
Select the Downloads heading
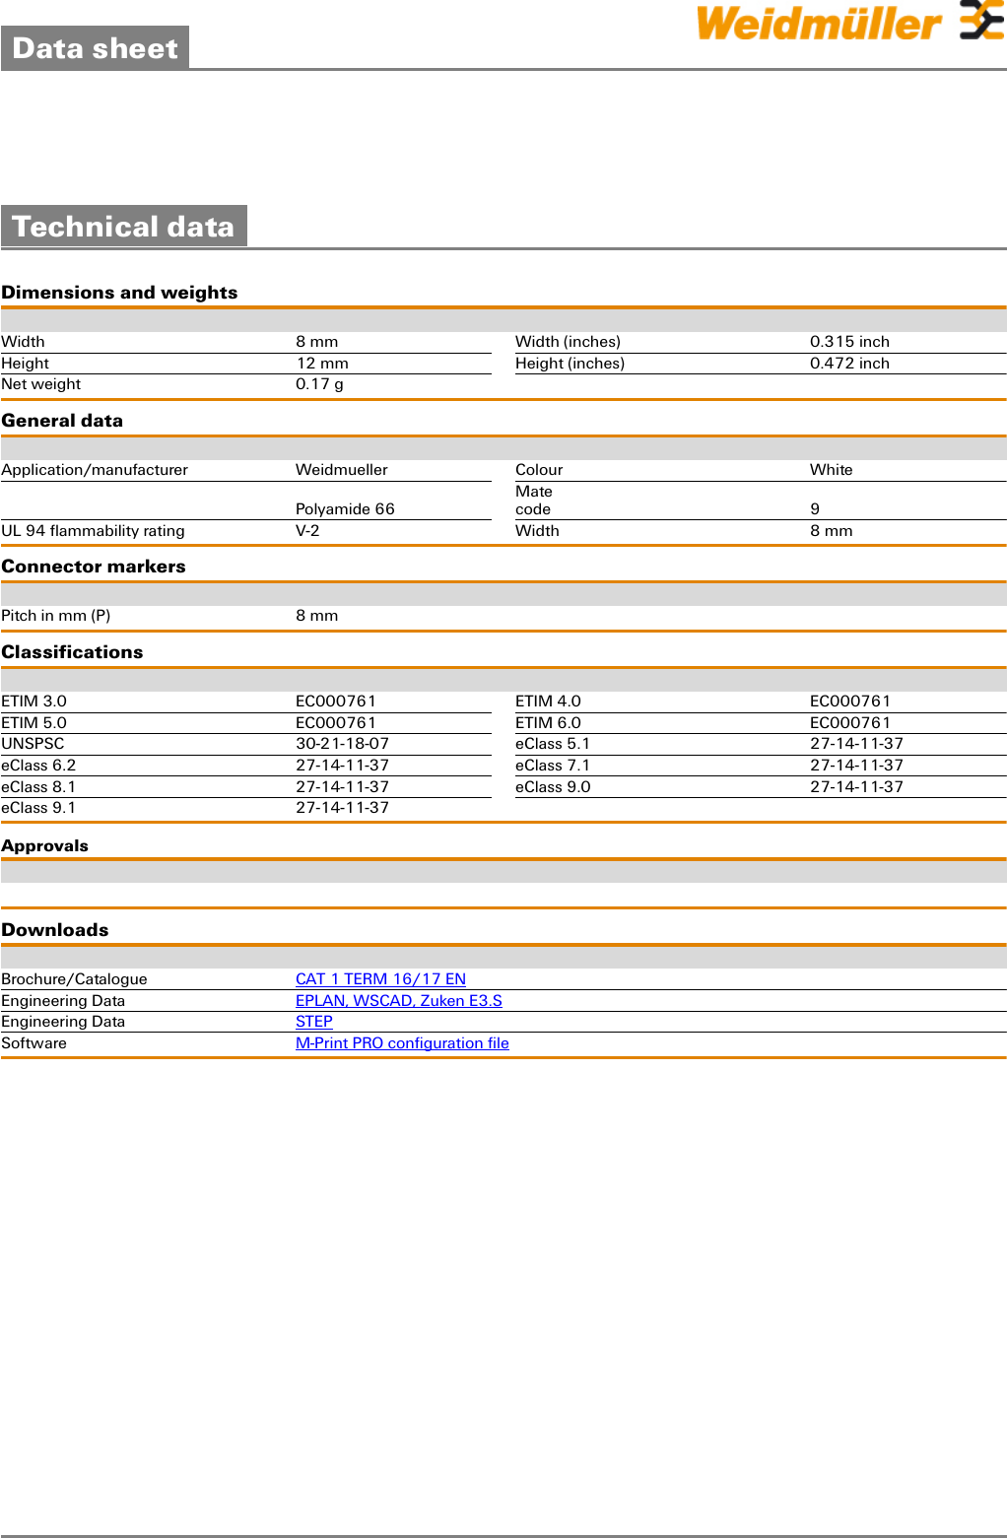tap(55, 930)
